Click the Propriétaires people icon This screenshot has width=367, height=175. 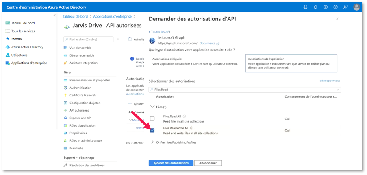[65, 133]
